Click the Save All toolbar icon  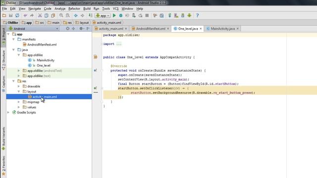tap(11, 15)
